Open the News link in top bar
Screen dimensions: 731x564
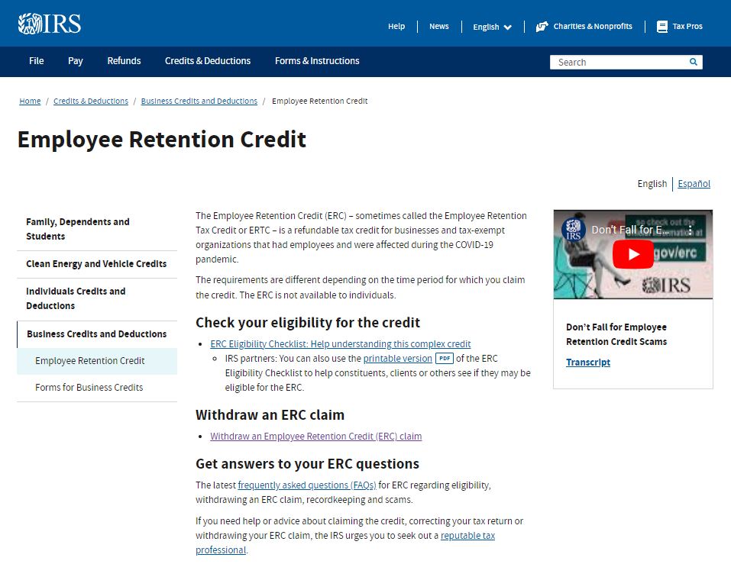pyautogui.click(x=438, y=27)
